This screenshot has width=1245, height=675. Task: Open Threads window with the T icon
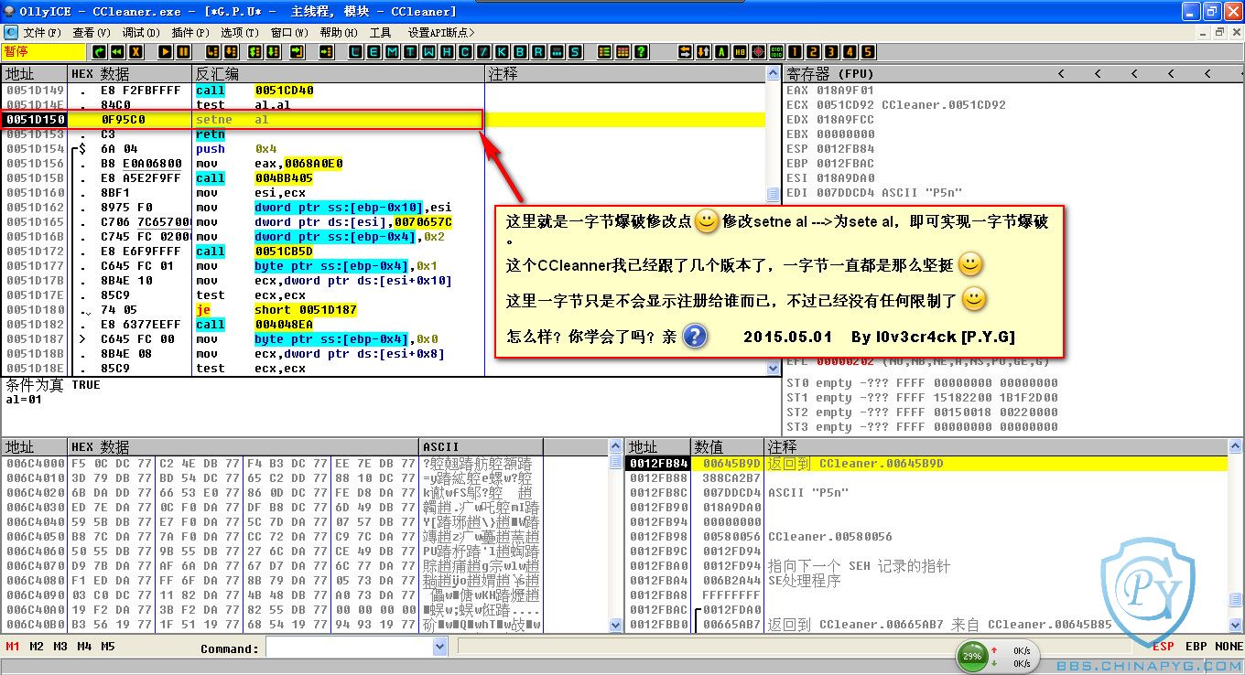tap(411, 52)
